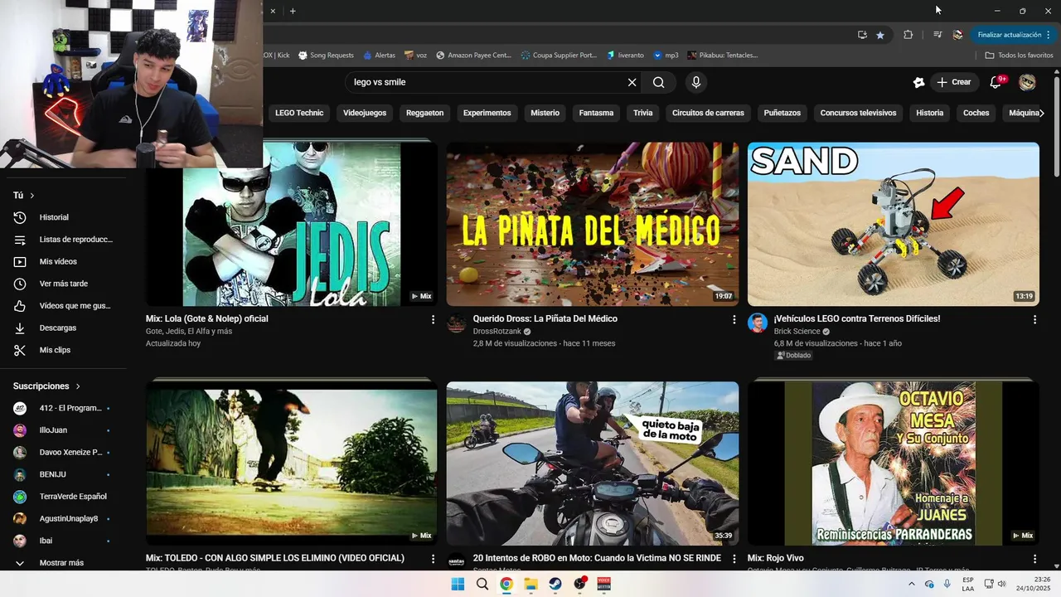The width and height of the screenshot is (1061, 597).
Task: Open Steam from the taskbar
Action: (x=555, y=584)
